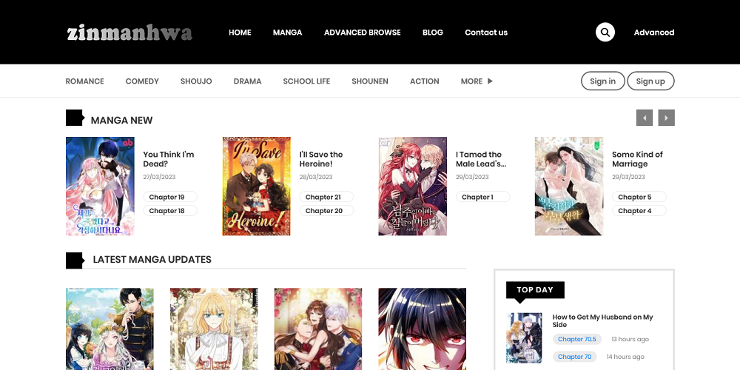Click the Sign up button
This screenshot has height=370, width=740.
(x=650, y=81)
